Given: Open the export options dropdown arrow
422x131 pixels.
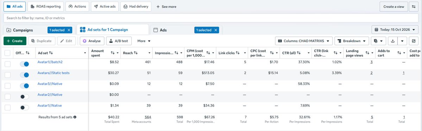Looking at the screenshot, I should [402, 41].
